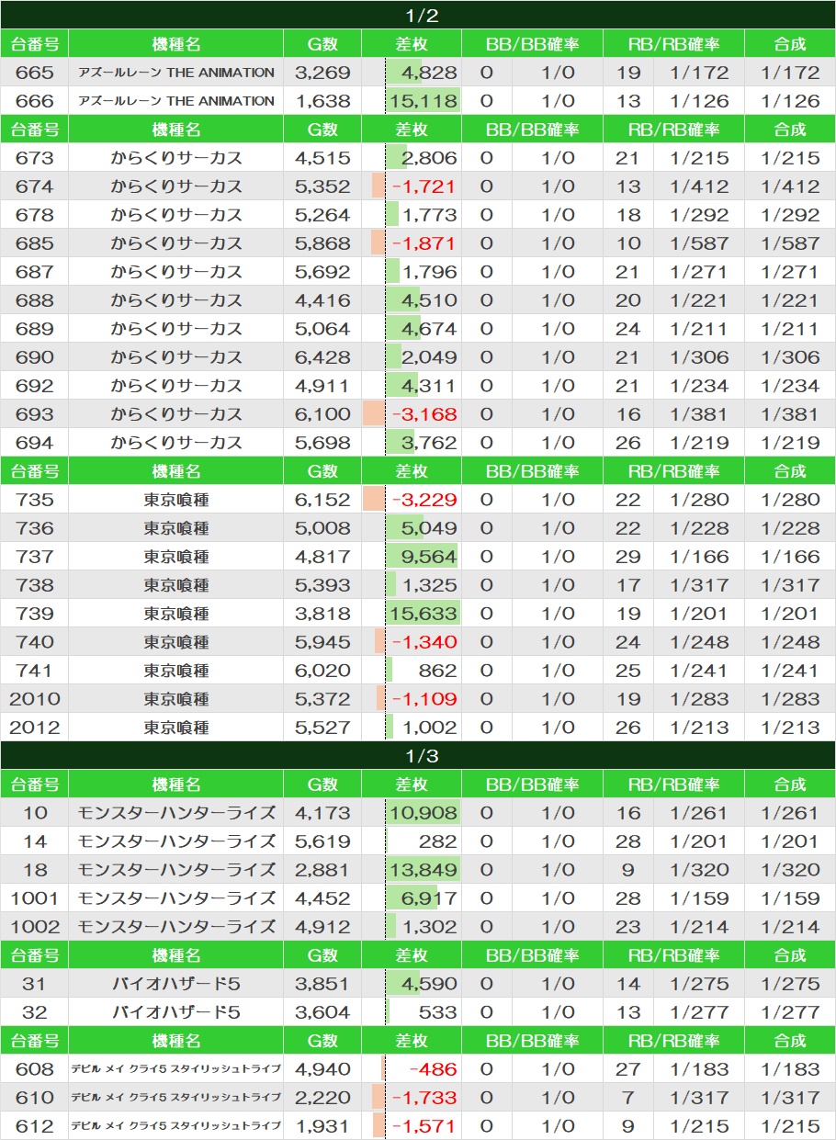Click the バイオハザード5 name in row 32
The height and width of the screenshot is (1140, 836).
[x=176, y=1012]
